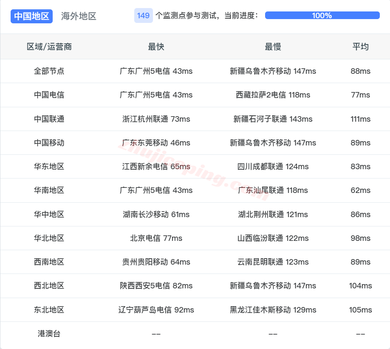Select the 东北地区 row label
The image size is (390, 349).
point(49,310)
